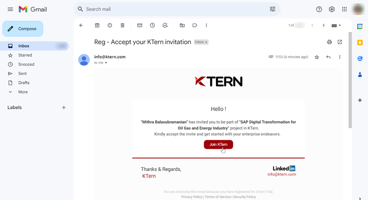Open Settings gear icon
The height and width of the screenshot is (200, 368).
pyautogui.click(x=331, y=9)
